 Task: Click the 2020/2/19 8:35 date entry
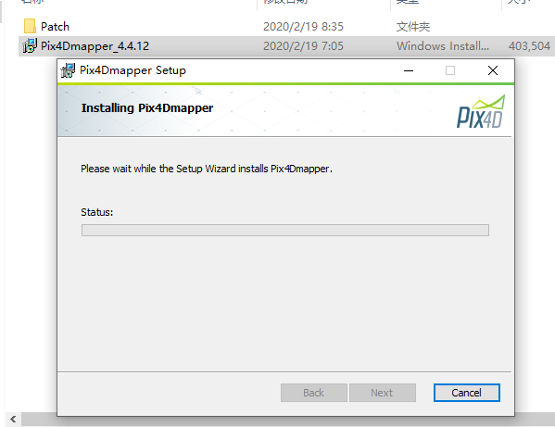click(303, 27)
